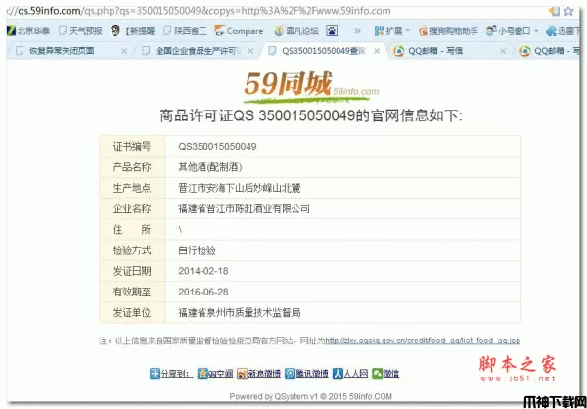Click the 59同城 logo
Screen dimensions: 587x409
click(x=311, y=87)
